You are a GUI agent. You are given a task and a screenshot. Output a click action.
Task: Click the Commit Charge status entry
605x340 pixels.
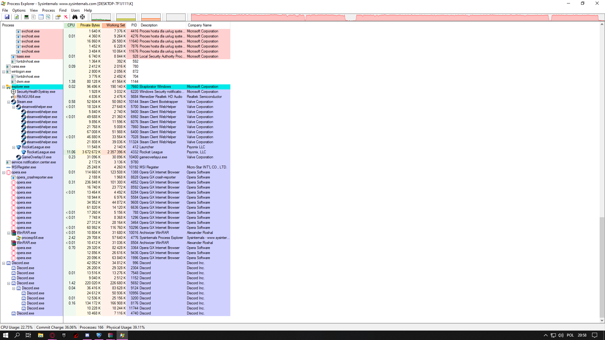[x=56, y=327]
